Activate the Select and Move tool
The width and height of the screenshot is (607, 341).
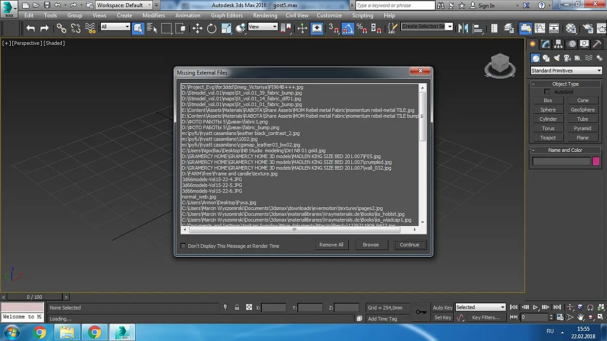[198, 28]
